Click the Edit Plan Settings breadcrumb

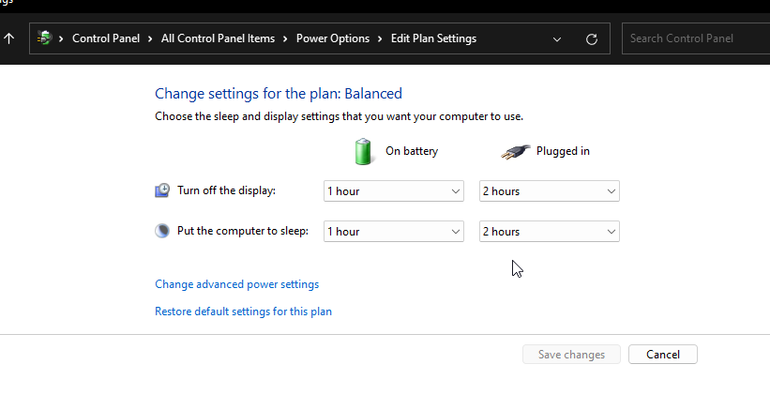pos(432,38)
